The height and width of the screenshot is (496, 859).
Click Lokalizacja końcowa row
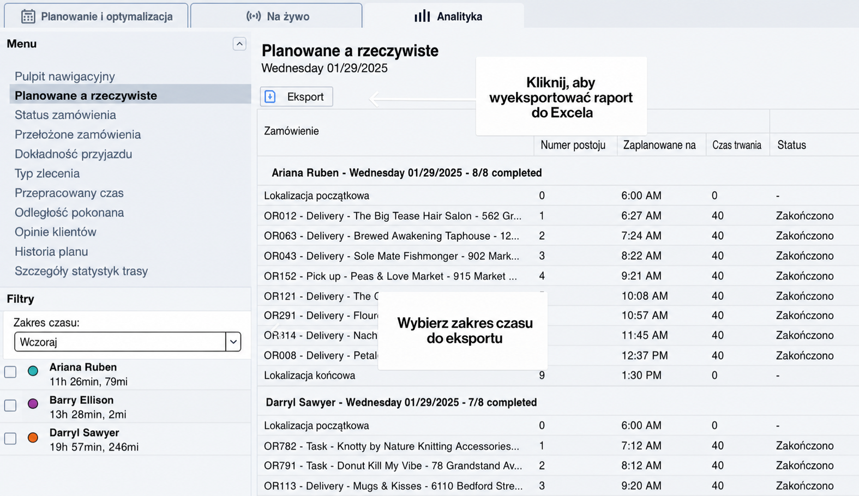click(x=558, y=376)
